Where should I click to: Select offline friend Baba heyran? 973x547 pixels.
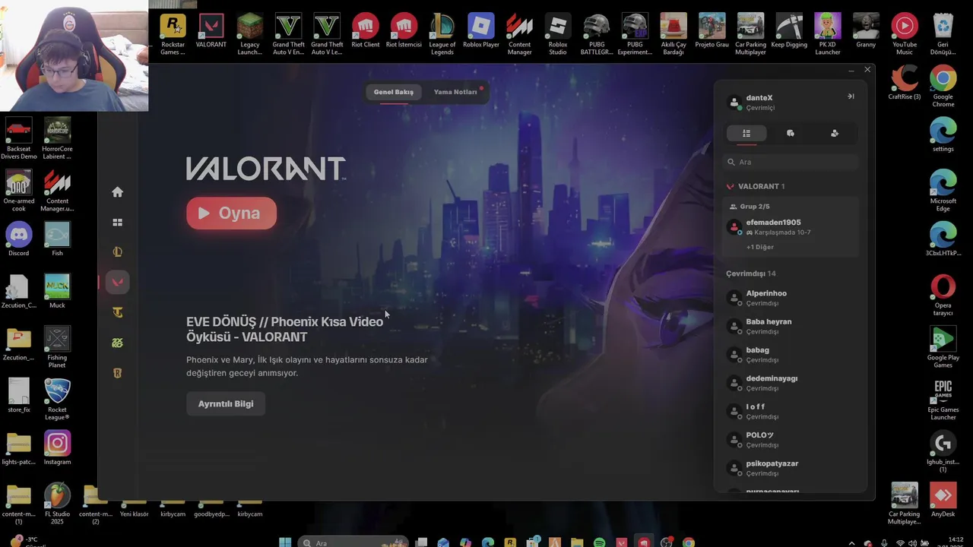tap(791, 326)
